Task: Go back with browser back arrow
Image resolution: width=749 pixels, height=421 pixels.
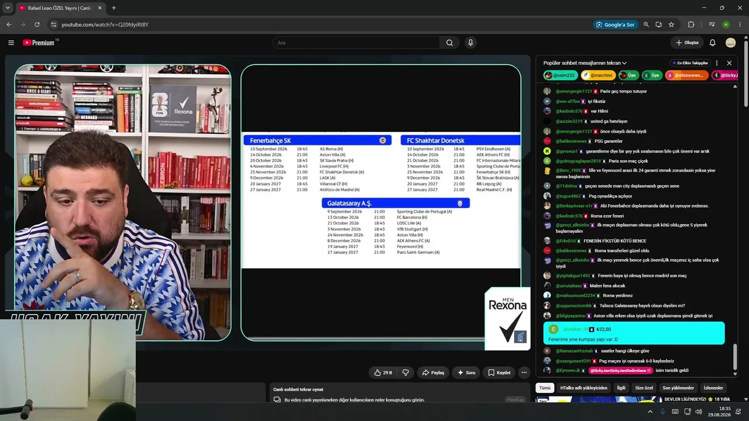Action: tap(9, 25)
